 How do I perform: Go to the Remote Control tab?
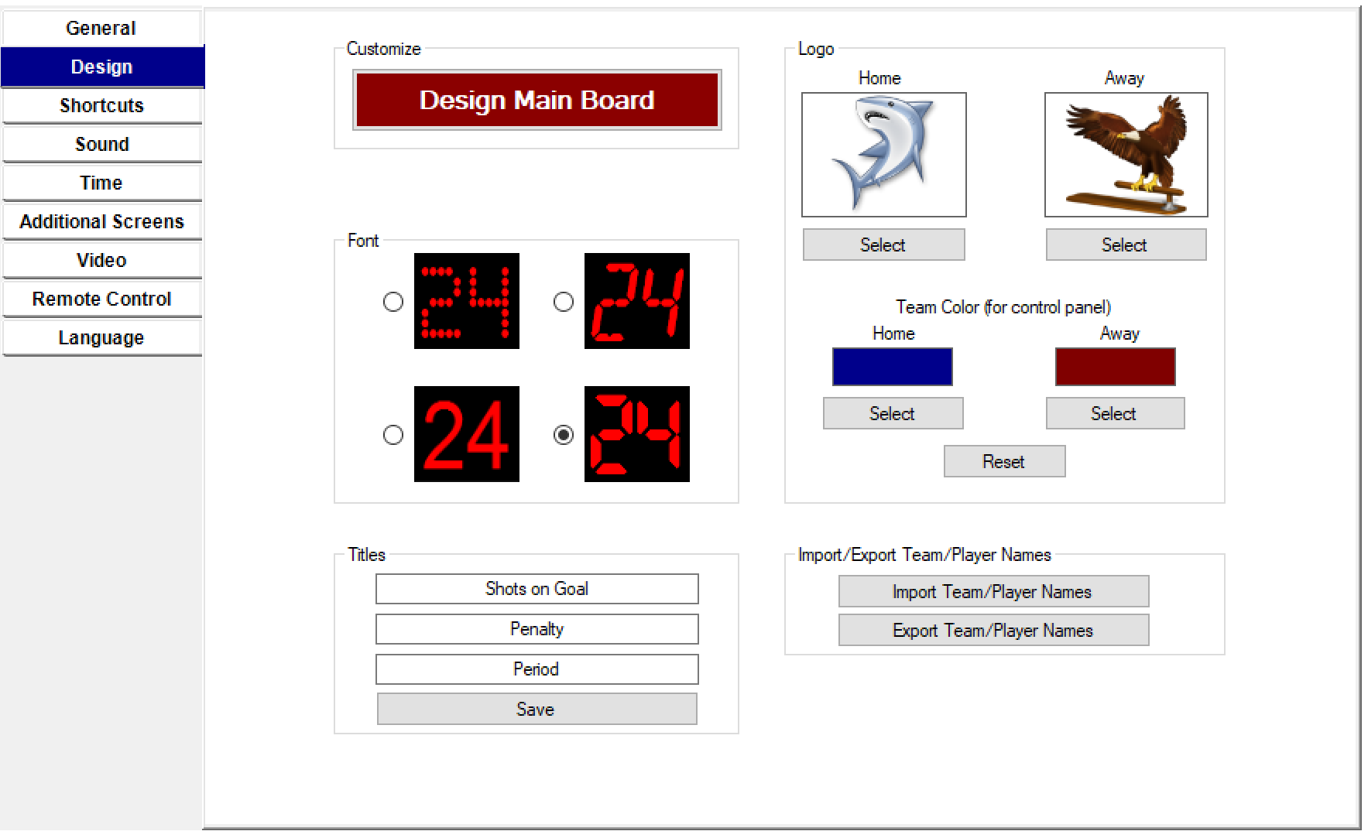click(x=101, y=299)
